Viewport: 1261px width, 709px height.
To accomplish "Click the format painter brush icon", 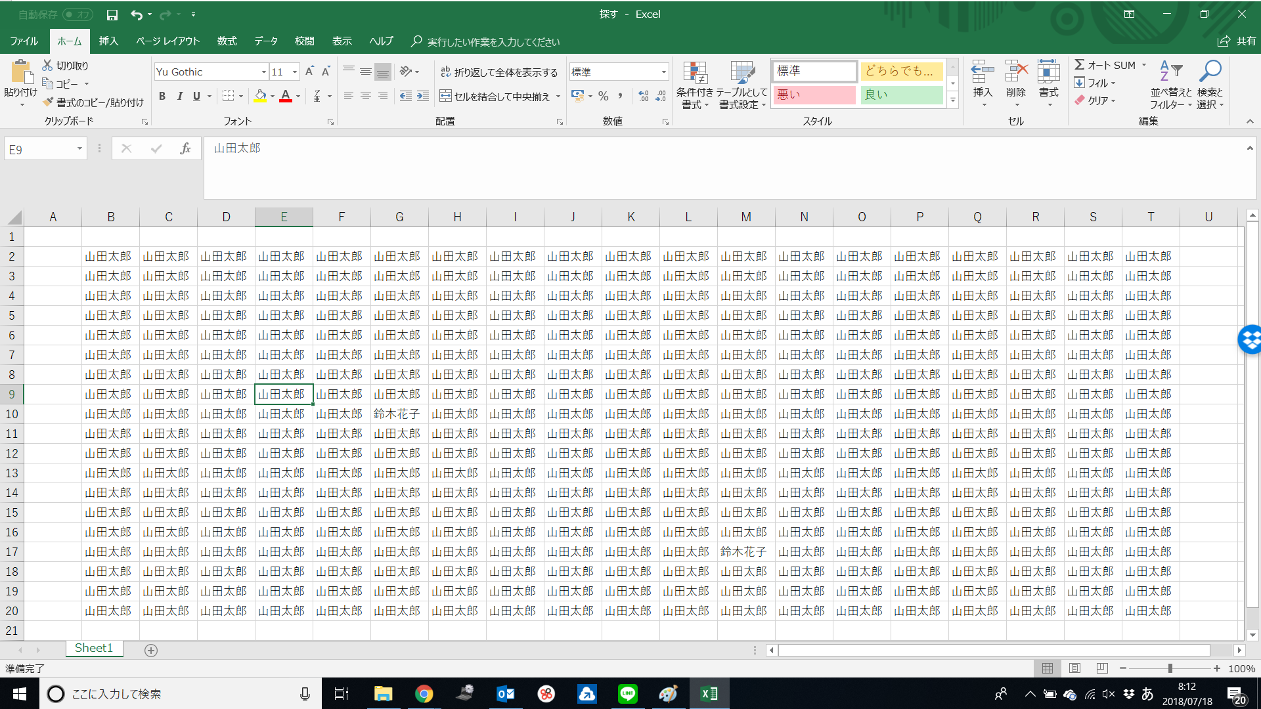I will pyautogui.click(x=48, y=102).
